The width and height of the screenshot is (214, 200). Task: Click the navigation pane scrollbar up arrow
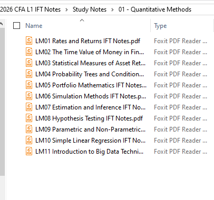click(2, 24)
